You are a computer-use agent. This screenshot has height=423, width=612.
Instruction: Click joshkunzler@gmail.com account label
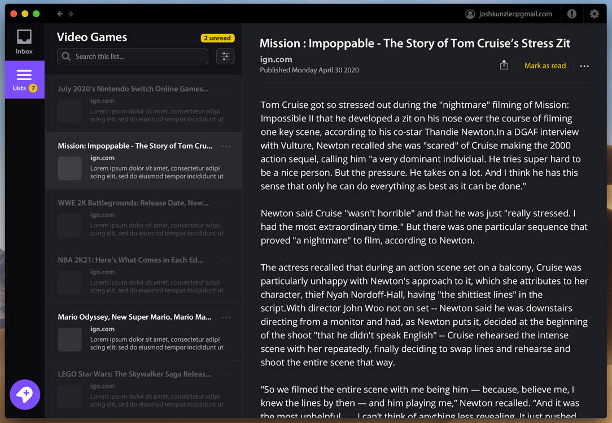515,14
